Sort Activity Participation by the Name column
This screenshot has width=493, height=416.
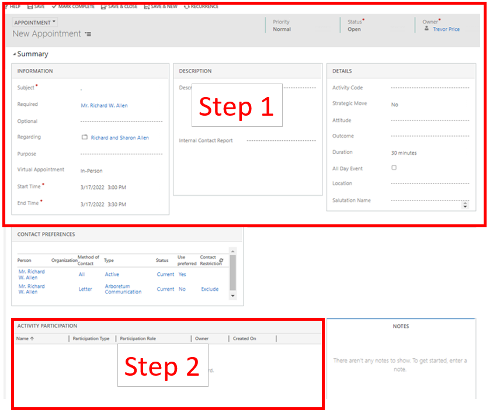pos(25,339)
